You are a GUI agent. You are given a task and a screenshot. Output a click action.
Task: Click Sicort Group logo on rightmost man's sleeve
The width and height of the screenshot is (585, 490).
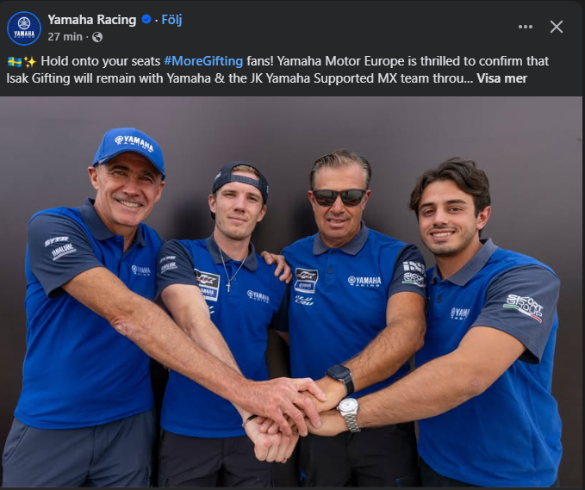pyautogui.click(x=524, y=307)
